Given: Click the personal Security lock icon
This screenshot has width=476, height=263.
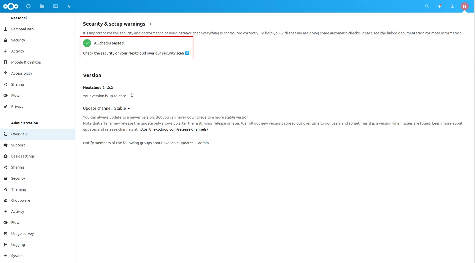Looking at the screenshot, I should click(6, 40).
